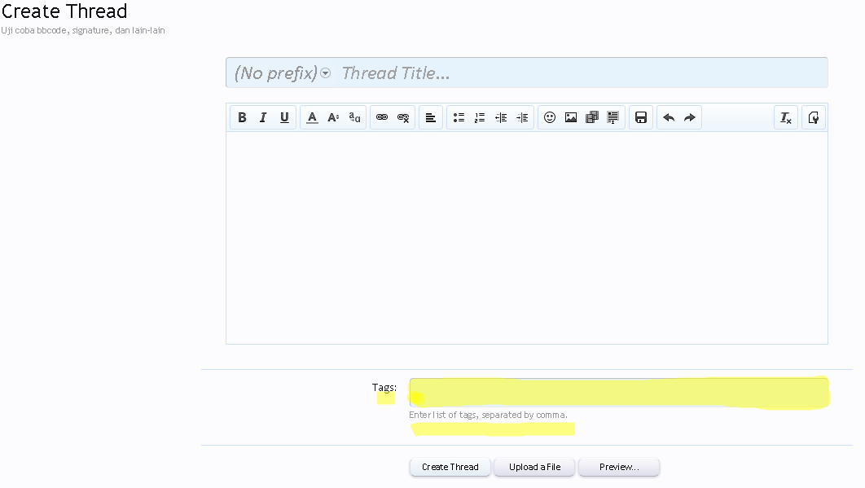Indent the selected text
The width and height of the screenshot is (865, 488).
click(522, 117)
